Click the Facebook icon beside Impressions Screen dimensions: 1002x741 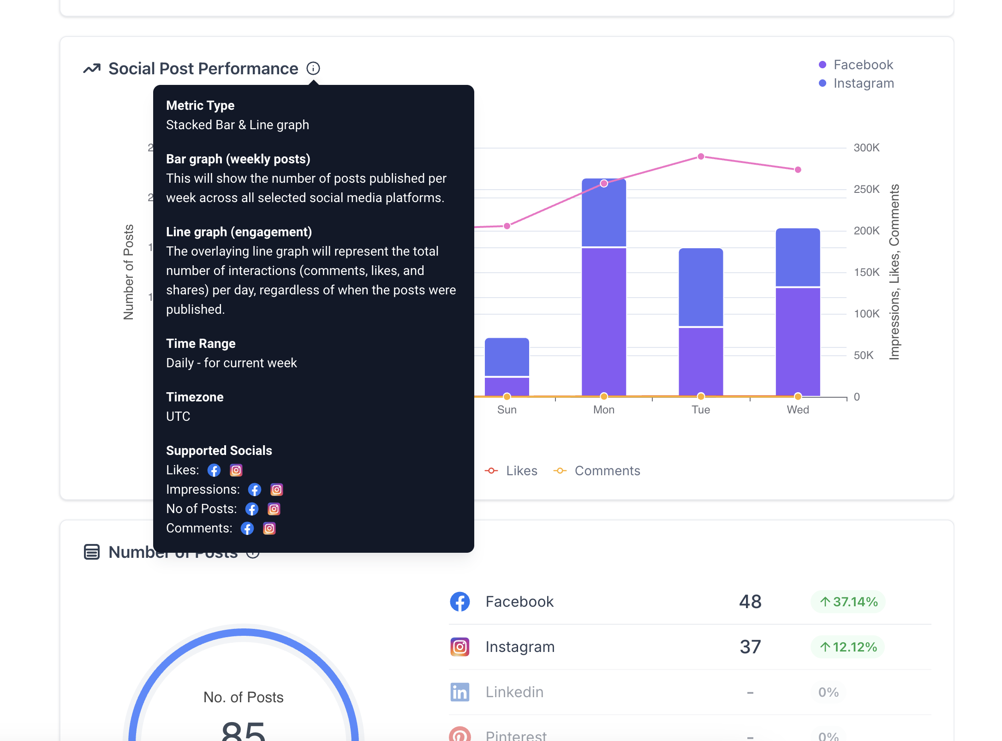(x=254, y=490)
